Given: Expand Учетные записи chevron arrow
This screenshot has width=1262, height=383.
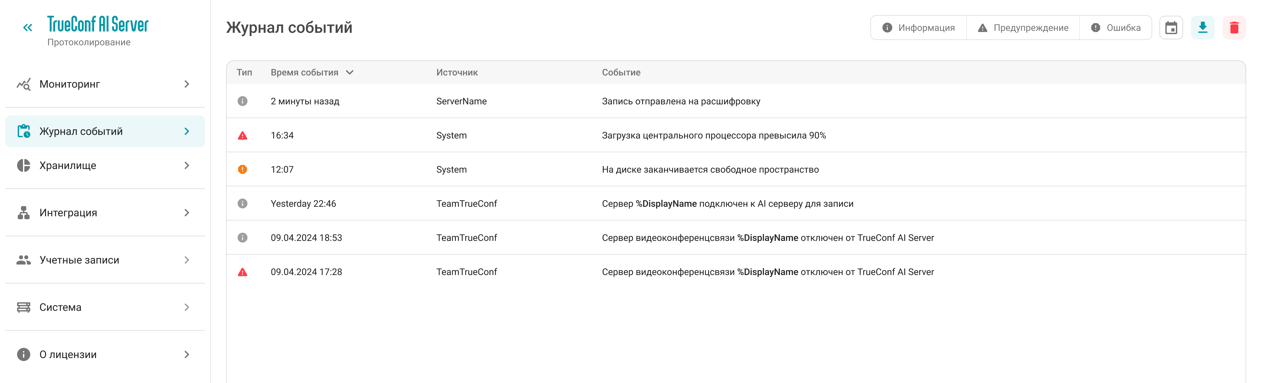Looking at the screenshot, I should pos(187,260).
